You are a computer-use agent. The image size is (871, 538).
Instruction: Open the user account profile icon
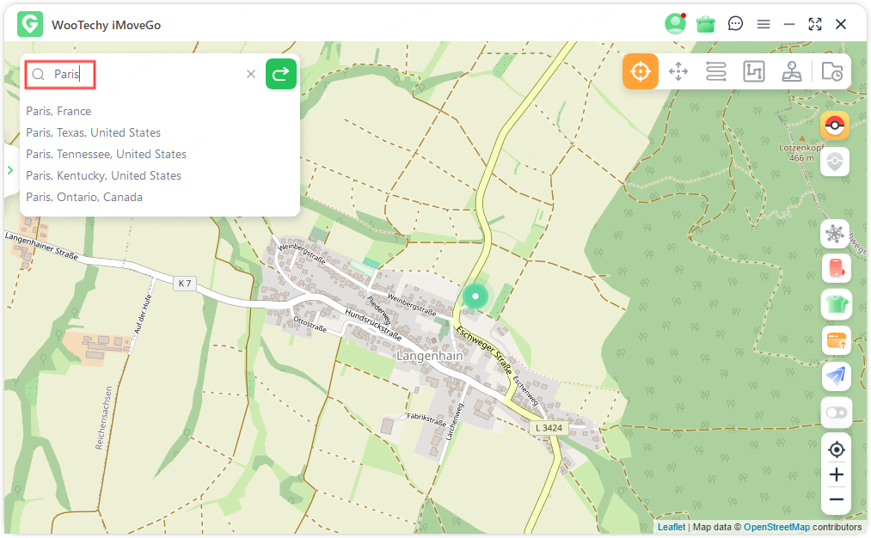point(675,24)
